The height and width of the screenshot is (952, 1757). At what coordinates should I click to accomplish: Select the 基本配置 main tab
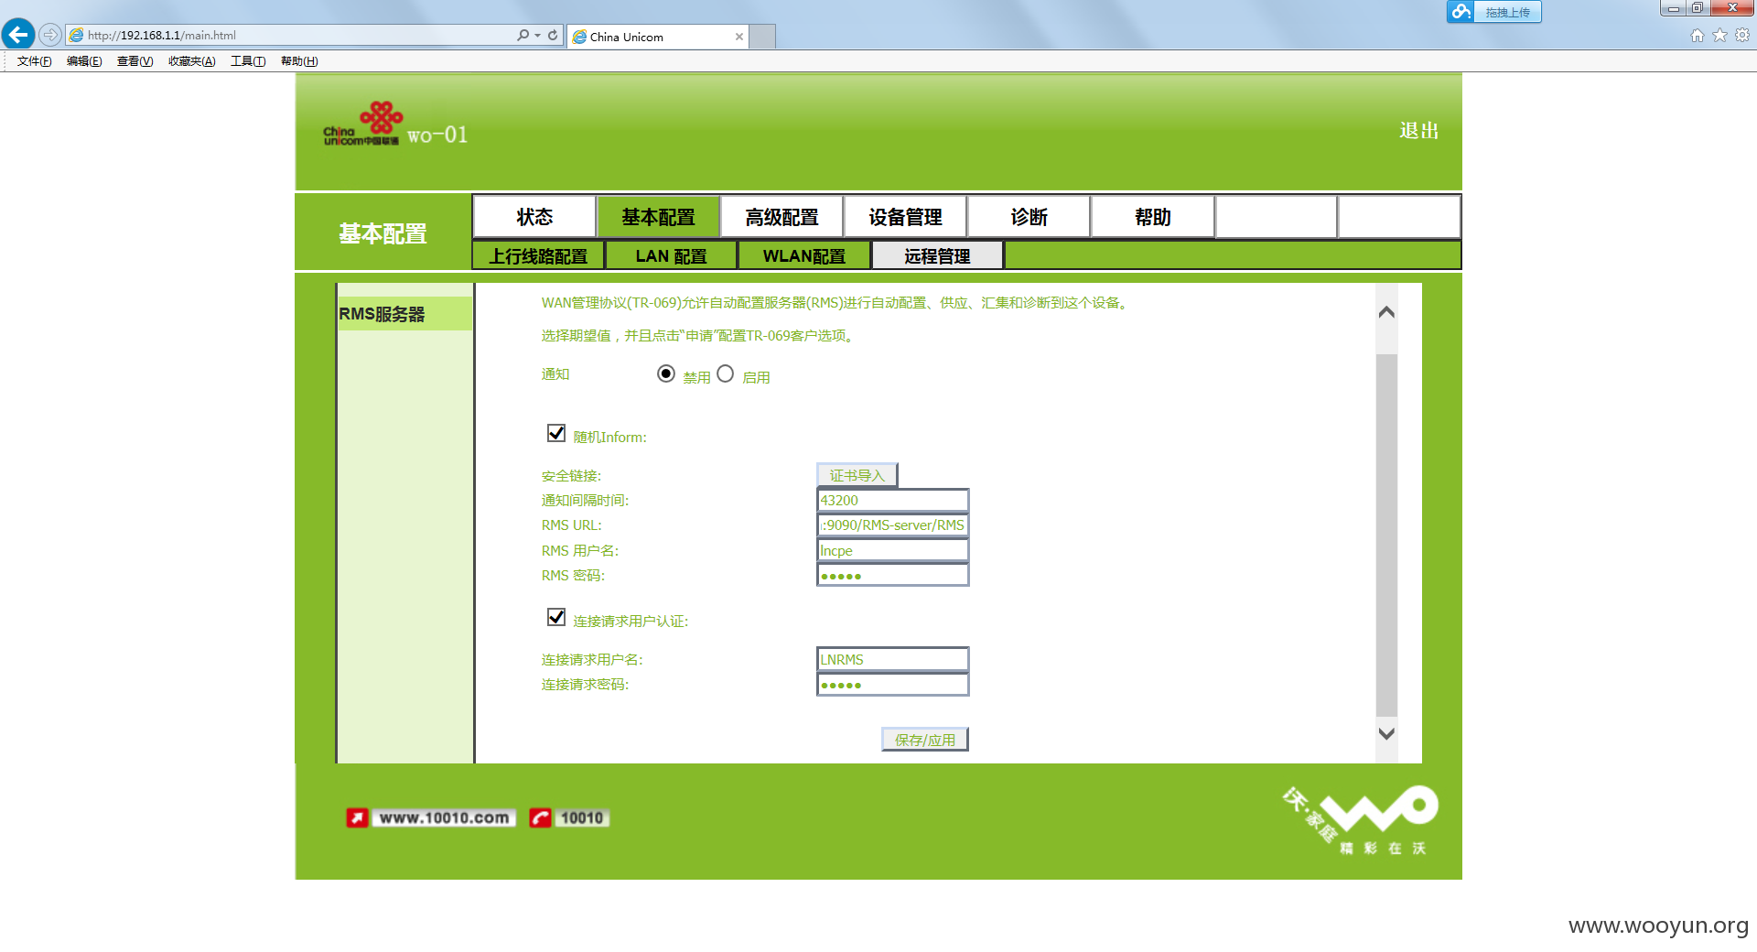point(658,217)
